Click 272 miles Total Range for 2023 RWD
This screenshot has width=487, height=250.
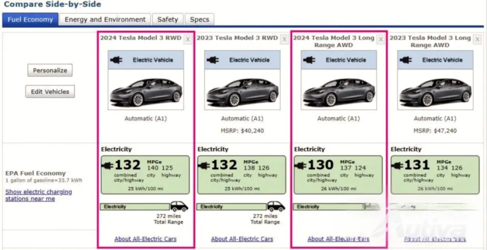pyautogui.click(x=265, y=219)
